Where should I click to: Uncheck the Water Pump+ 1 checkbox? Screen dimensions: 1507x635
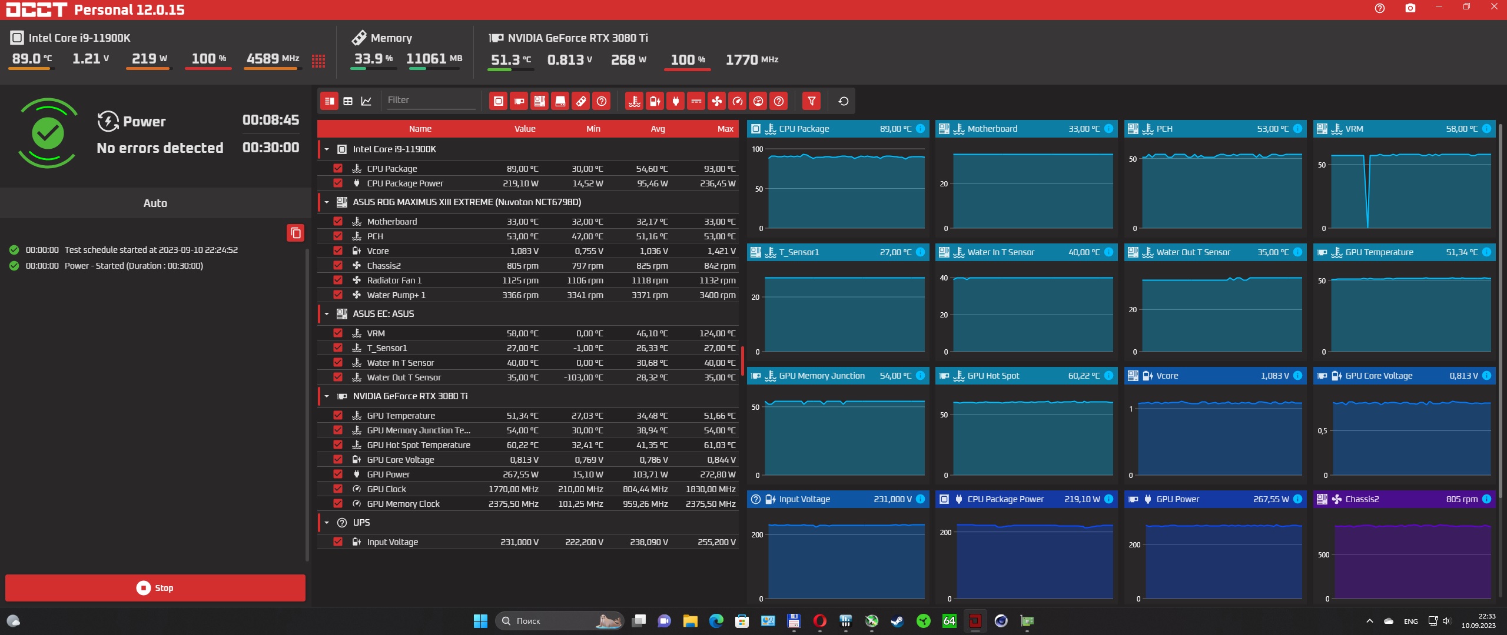point(338,295)
